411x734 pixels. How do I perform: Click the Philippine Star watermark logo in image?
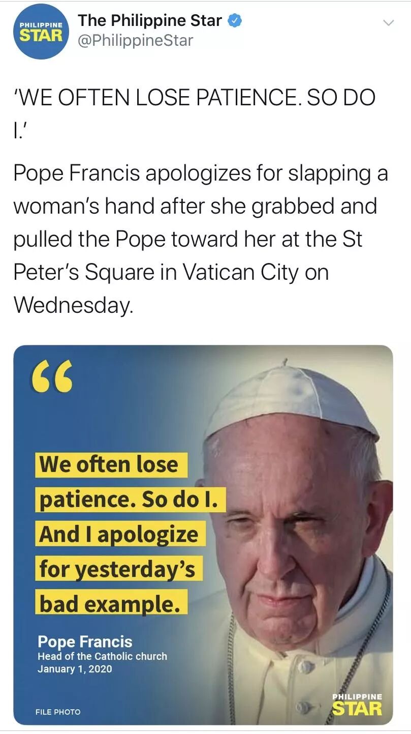click(357, 704)
